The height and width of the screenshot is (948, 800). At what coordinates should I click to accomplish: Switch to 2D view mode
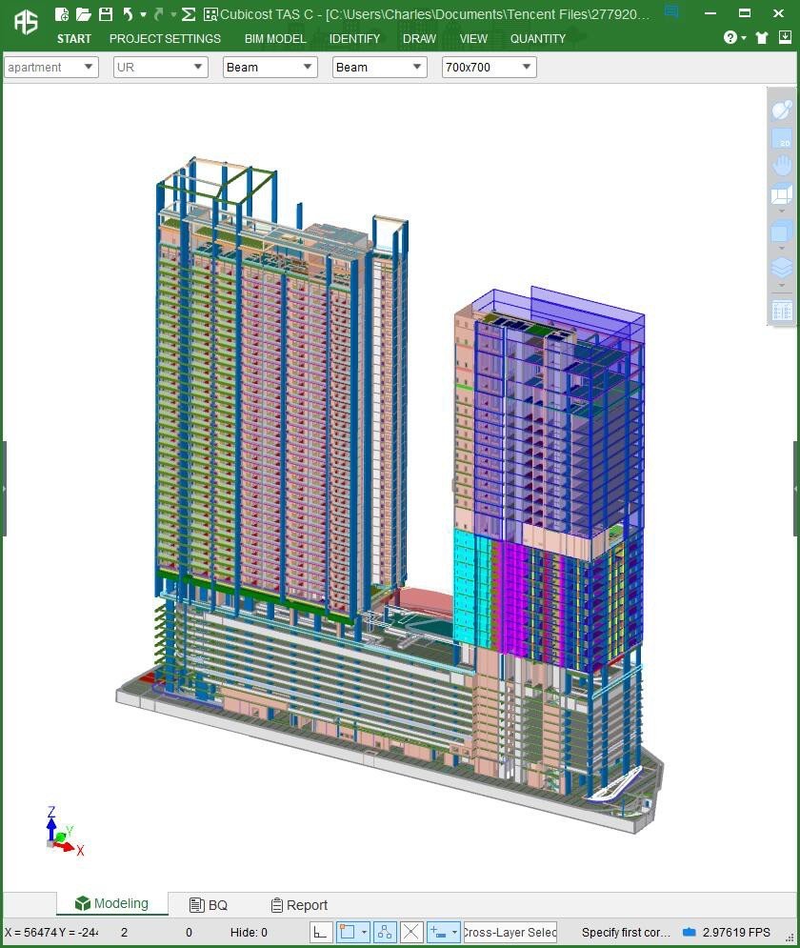pyautogui.click(x=782, y=139)
